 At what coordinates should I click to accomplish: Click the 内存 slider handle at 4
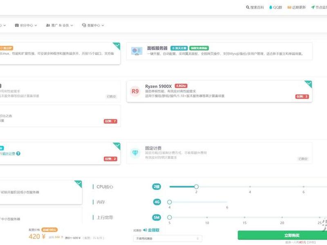[170, 202]
